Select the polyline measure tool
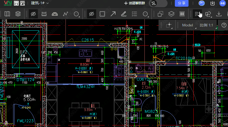This screenshot has height=127, width=228. coord(66,14)
